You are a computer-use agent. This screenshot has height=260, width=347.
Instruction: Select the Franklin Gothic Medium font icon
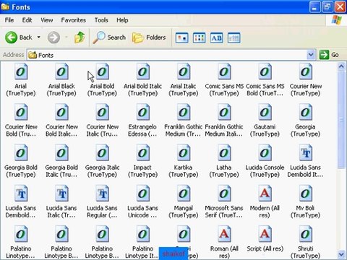coord(184,112)
